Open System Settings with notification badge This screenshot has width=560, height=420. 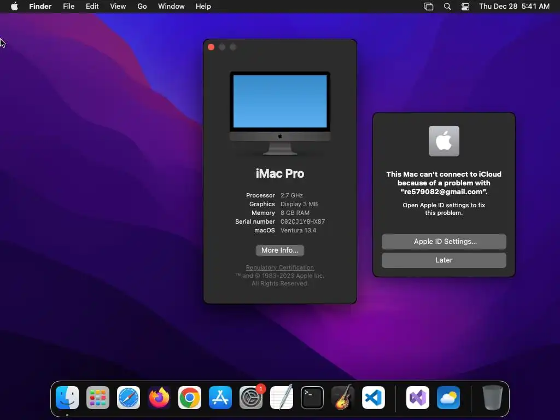[x=251, y=398]
